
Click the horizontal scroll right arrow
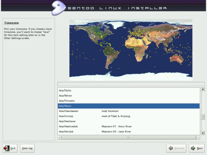198,138
